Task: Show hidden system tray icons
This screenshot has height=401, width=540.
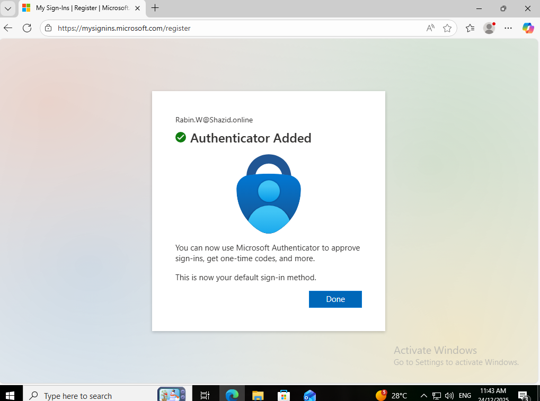Action: (x=423, y=396)
